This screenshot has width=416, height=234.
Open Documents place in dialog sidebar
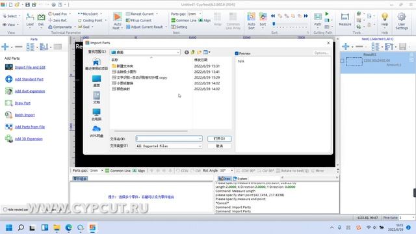point(96,97)
